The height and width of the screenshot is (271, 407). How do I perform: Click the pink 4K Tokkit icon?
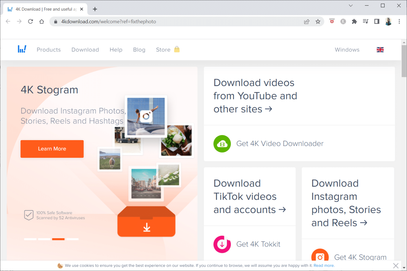pos(222,244)
